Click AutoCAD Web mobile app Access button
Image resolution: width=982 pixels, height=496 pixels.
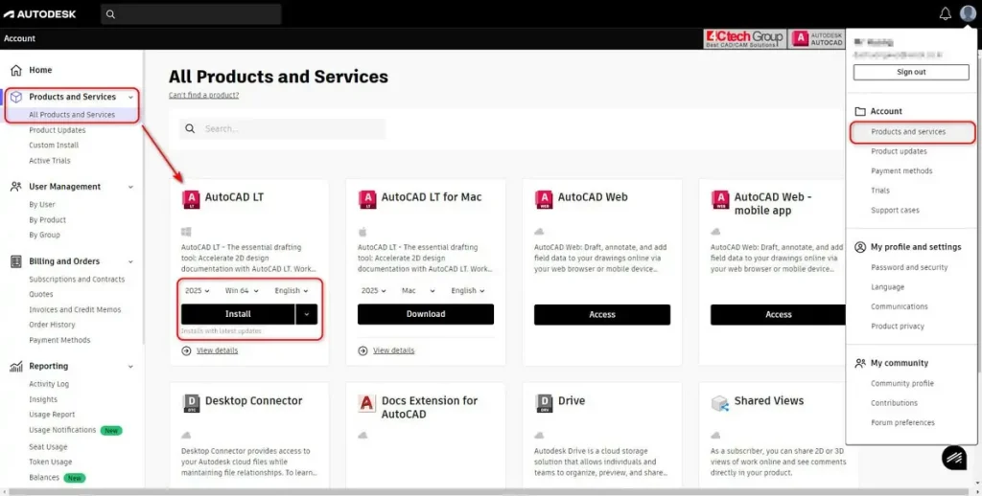point(779,315)
